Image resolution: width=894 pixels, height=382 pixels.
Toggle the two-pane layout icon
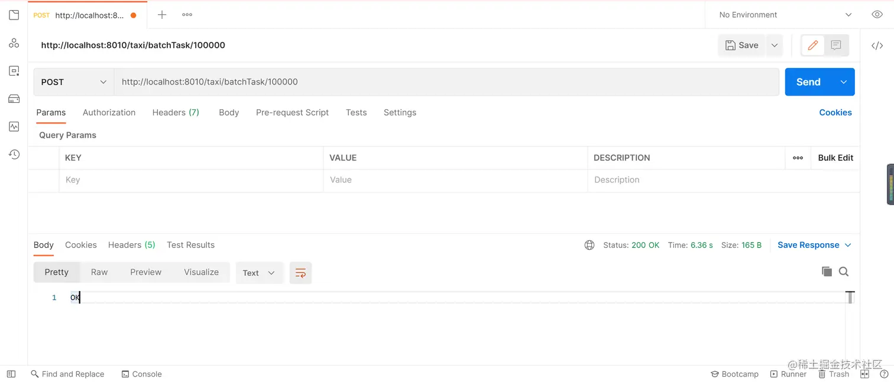coord(864,374)
